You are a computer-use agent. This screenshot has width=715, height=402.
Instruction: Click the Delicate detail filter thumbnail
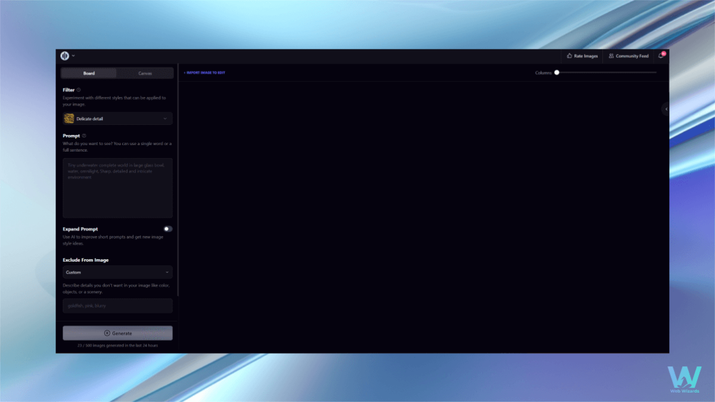pos(69,118)
